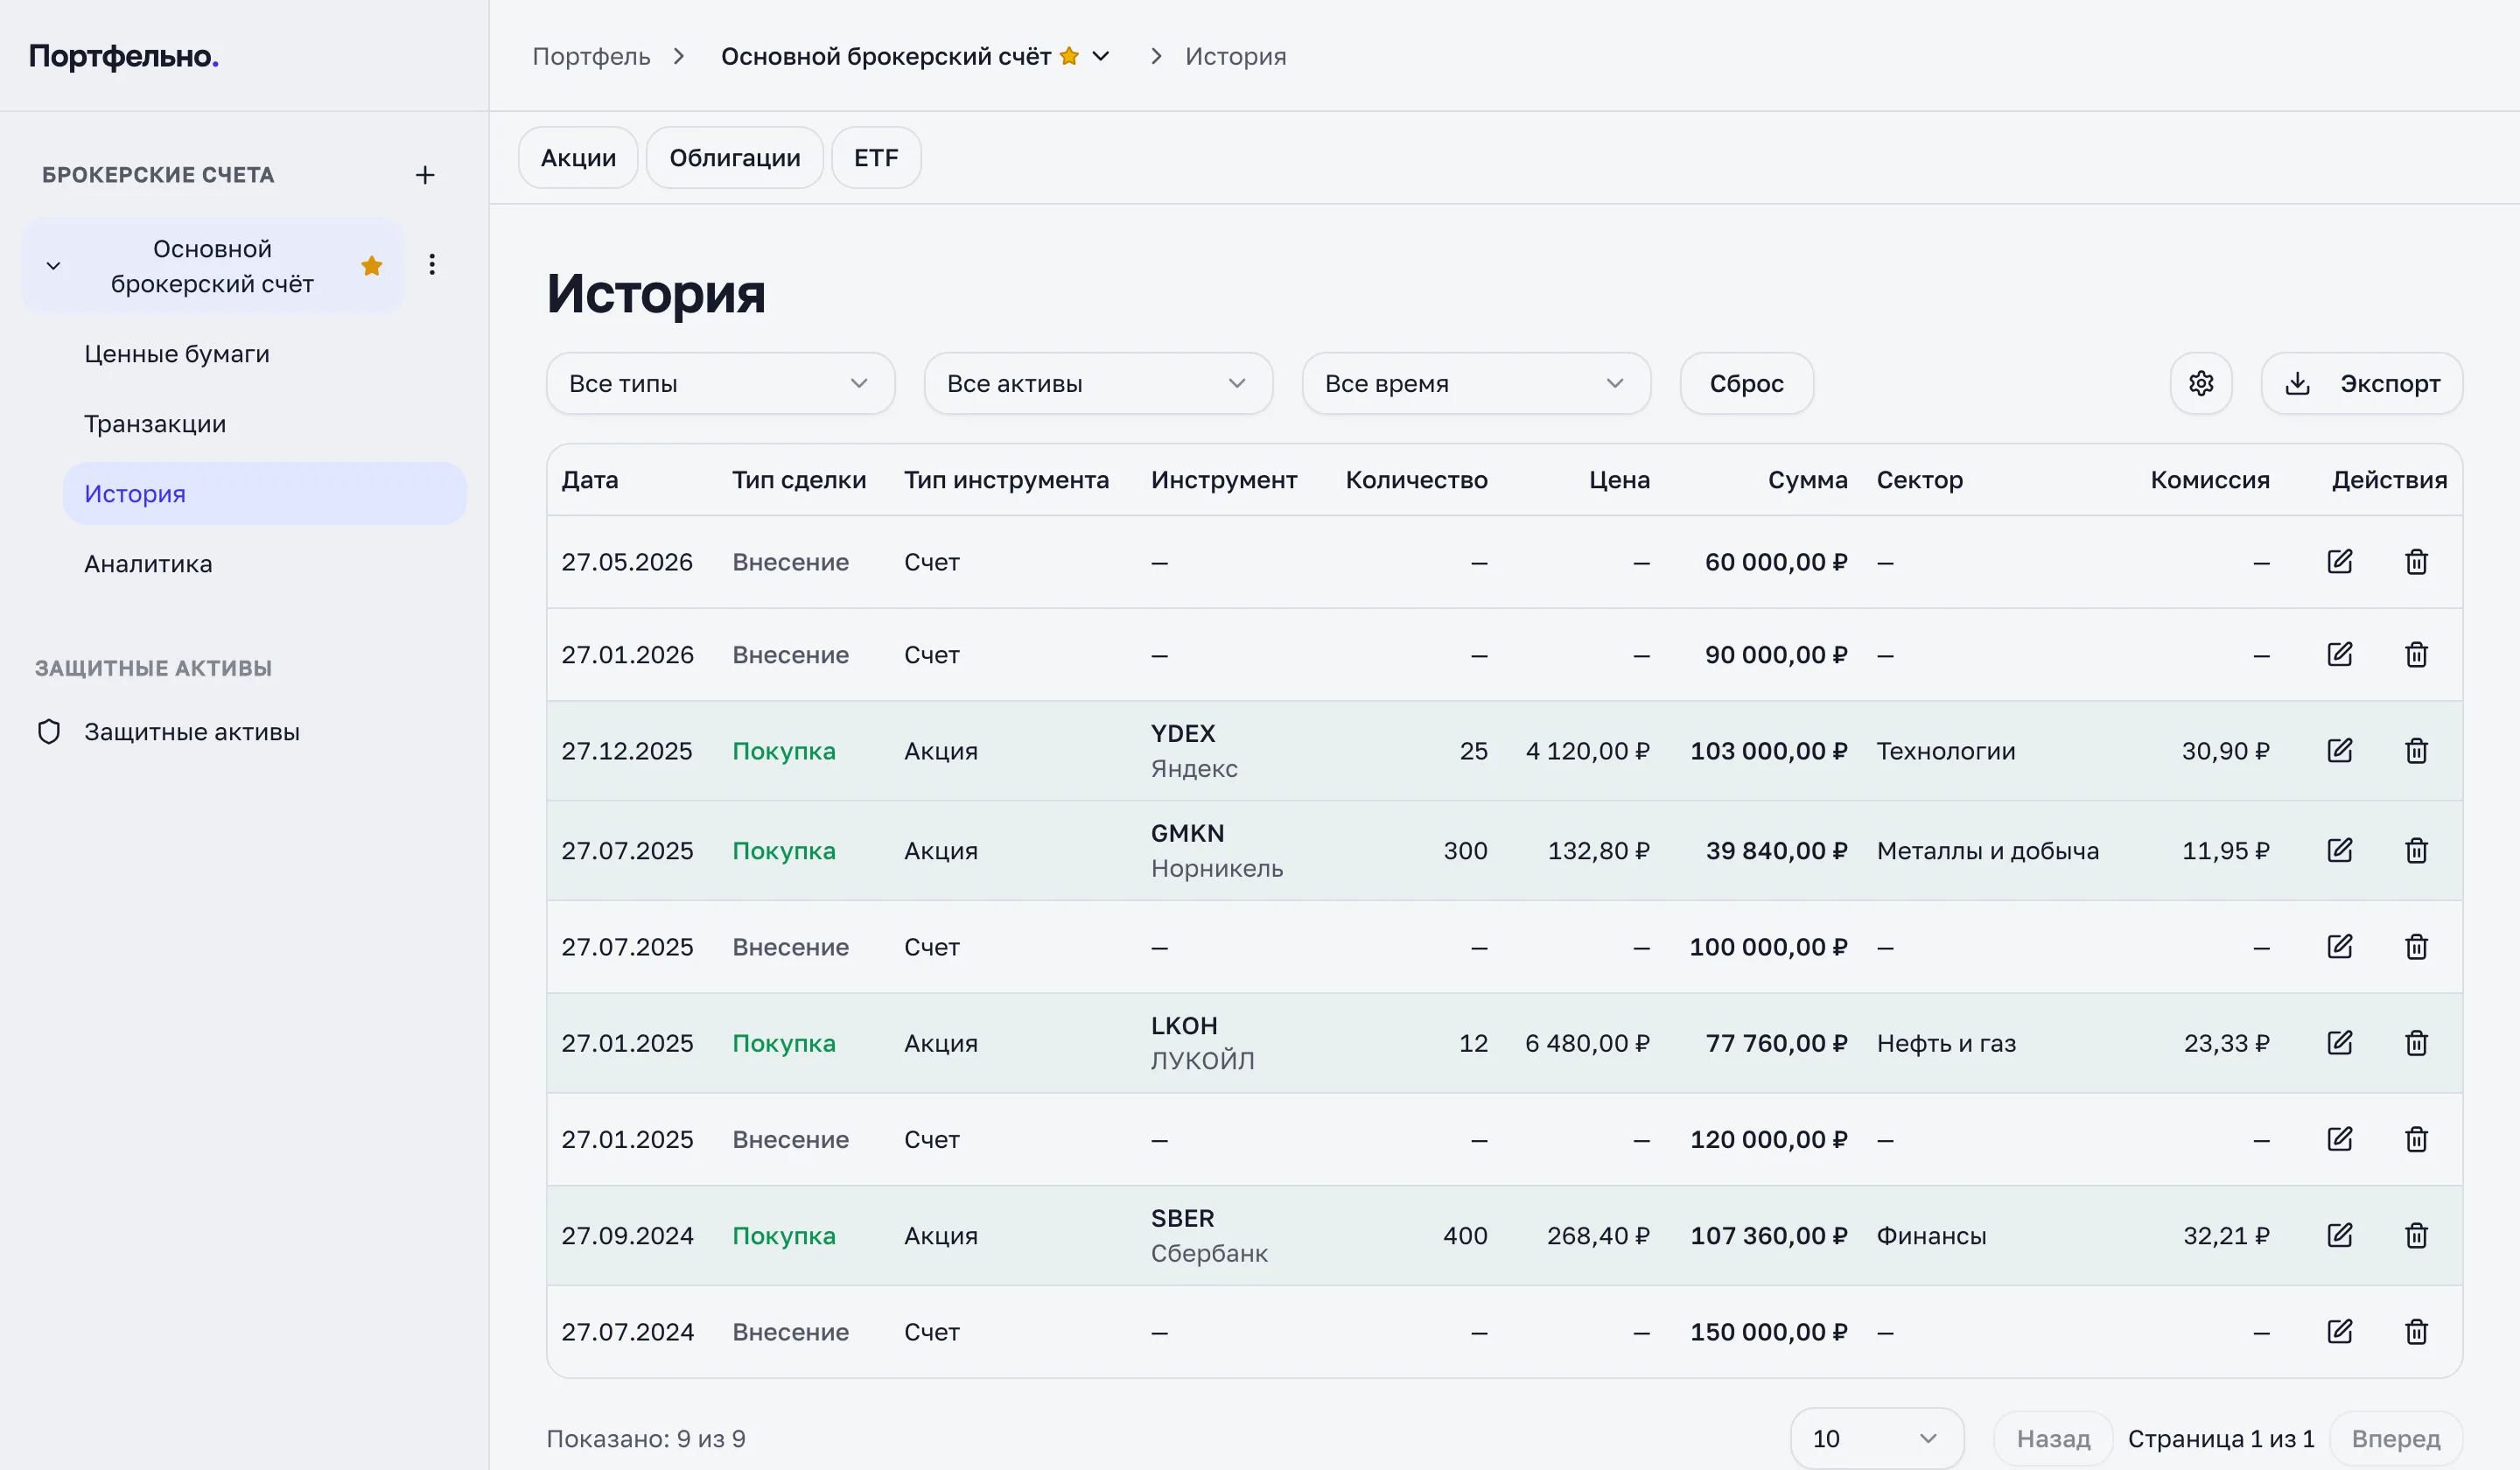Sort by Дата column header
2520x1470 pixels.
point(590,480)
